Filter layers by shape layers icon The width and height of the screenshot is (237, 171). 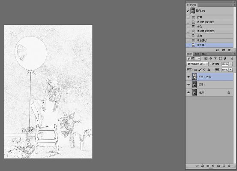(220, 58)
